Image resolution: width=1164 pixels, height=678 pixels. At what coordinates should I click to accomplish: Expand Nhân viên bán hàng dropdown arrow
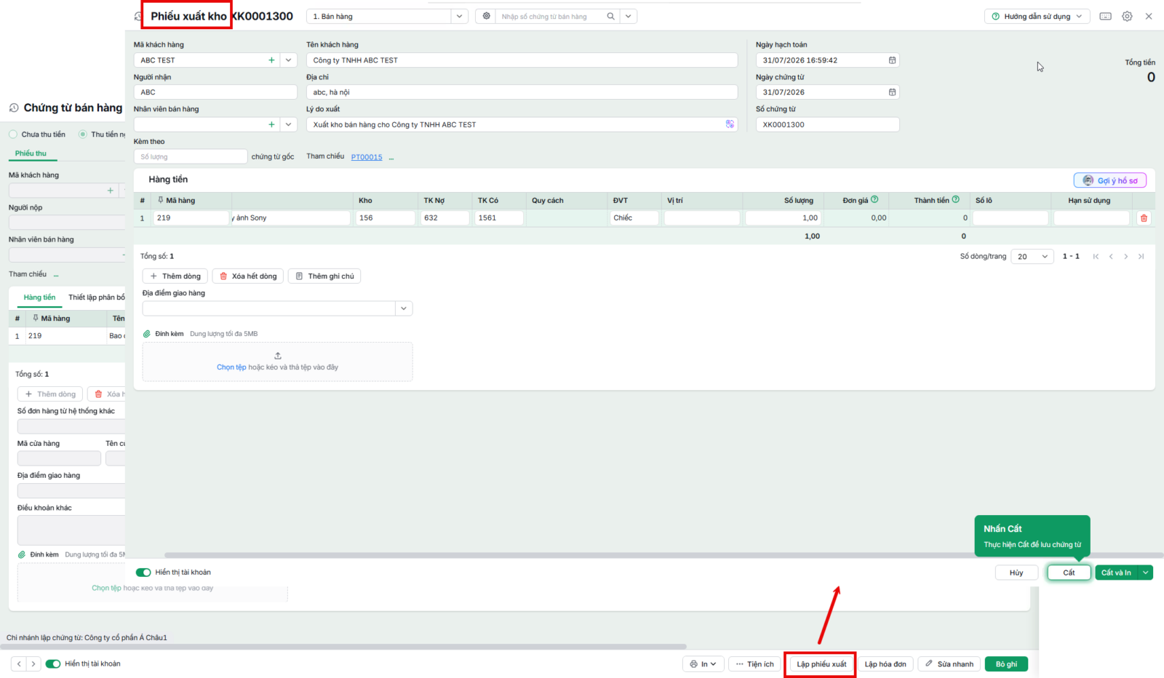pyautogui.click(x=289, y=124)
